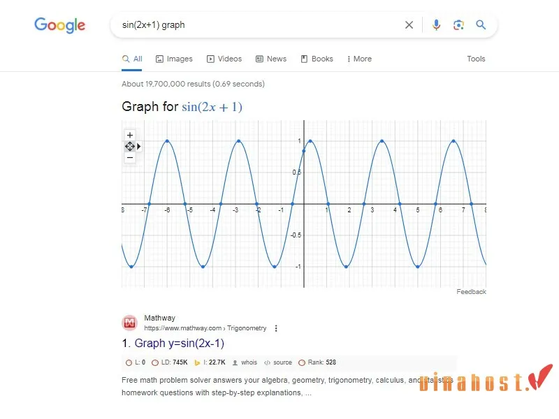Image resolution: width=559 pixels, height=419 pixels.
Task: Open the three-dot menu beside Mathway URL
Action: pos(276,328)
